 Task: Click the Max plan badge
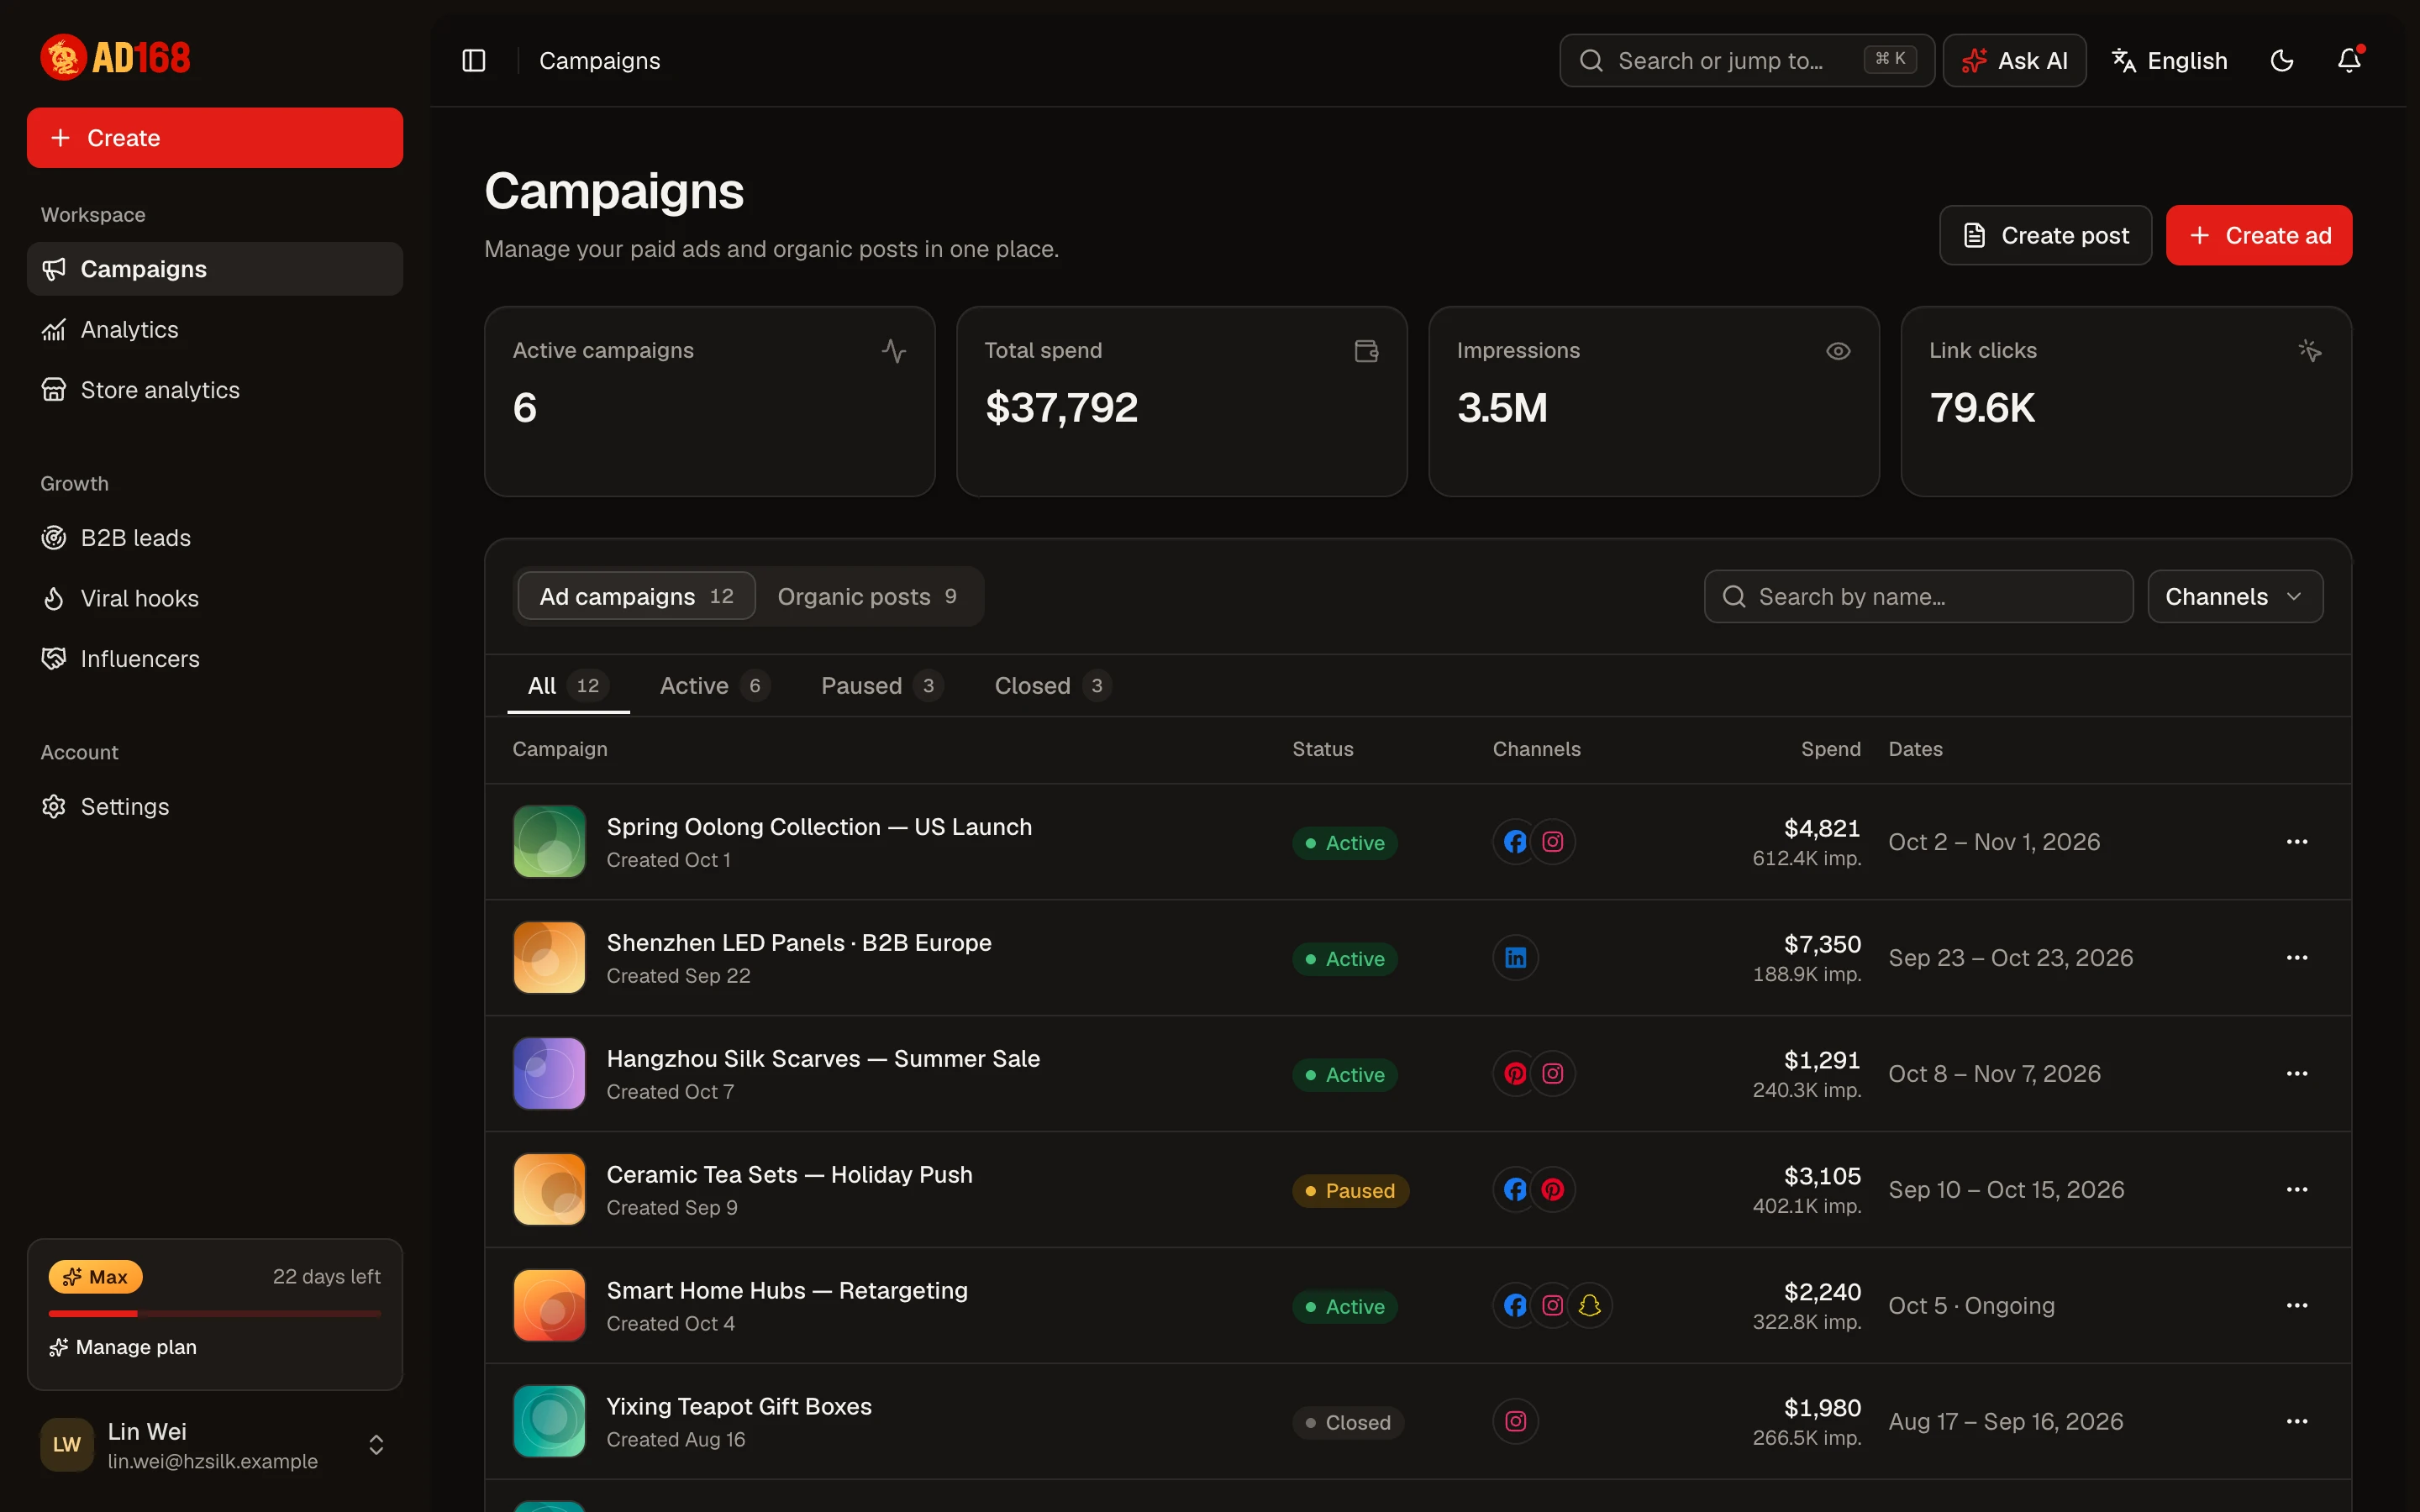coord(96,1277)
